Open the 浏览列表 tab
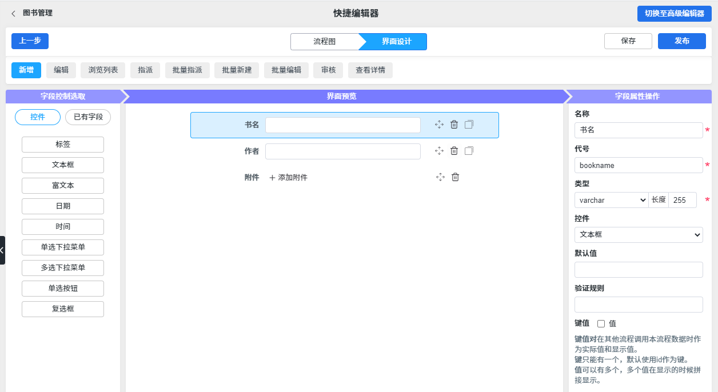718x392 pixels. (x=103, y=70)
